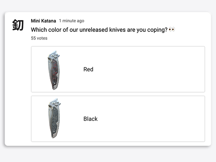Click the eyes emoji in the question
This screenshot has height=162, width=216.
click(x=172, y=29)
